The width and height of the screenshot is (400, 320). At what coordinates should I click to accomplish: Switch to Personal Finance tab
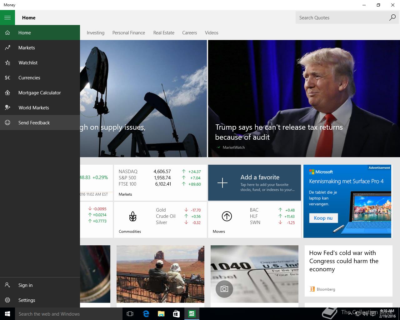[129, 33]
